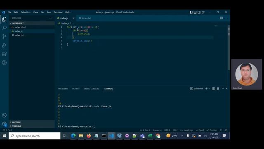Collapse the JAVASCRIPT folder section
Image resolution: width=264 pixels, height=149 pixels.
32,23
